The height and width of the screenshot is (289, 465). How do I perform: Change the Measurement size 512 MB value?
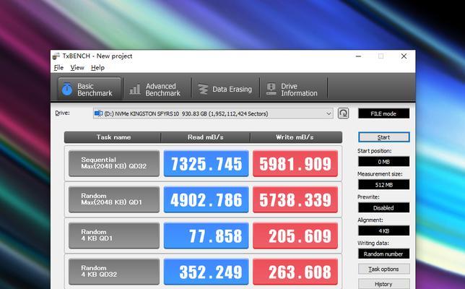tap(383, 185)
